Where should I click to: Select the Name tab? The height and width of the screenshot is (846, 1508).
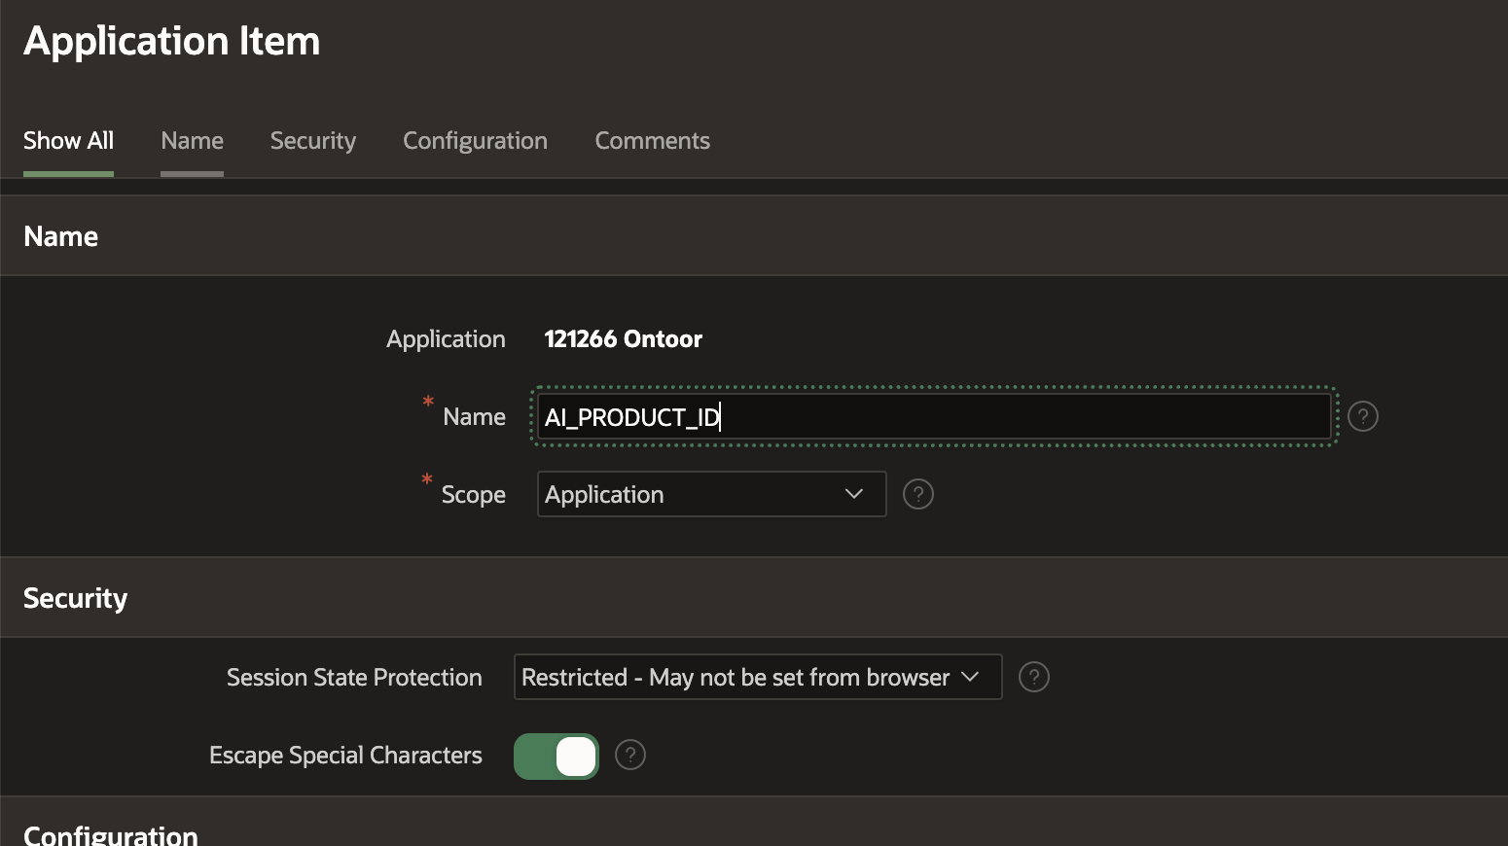191,140
